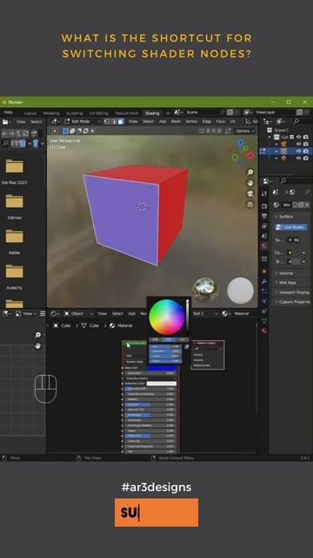The width and height of the screenshot is (313, 558).
Task: Open the 3ds Max 2022 folder
Action: [14, 172]
